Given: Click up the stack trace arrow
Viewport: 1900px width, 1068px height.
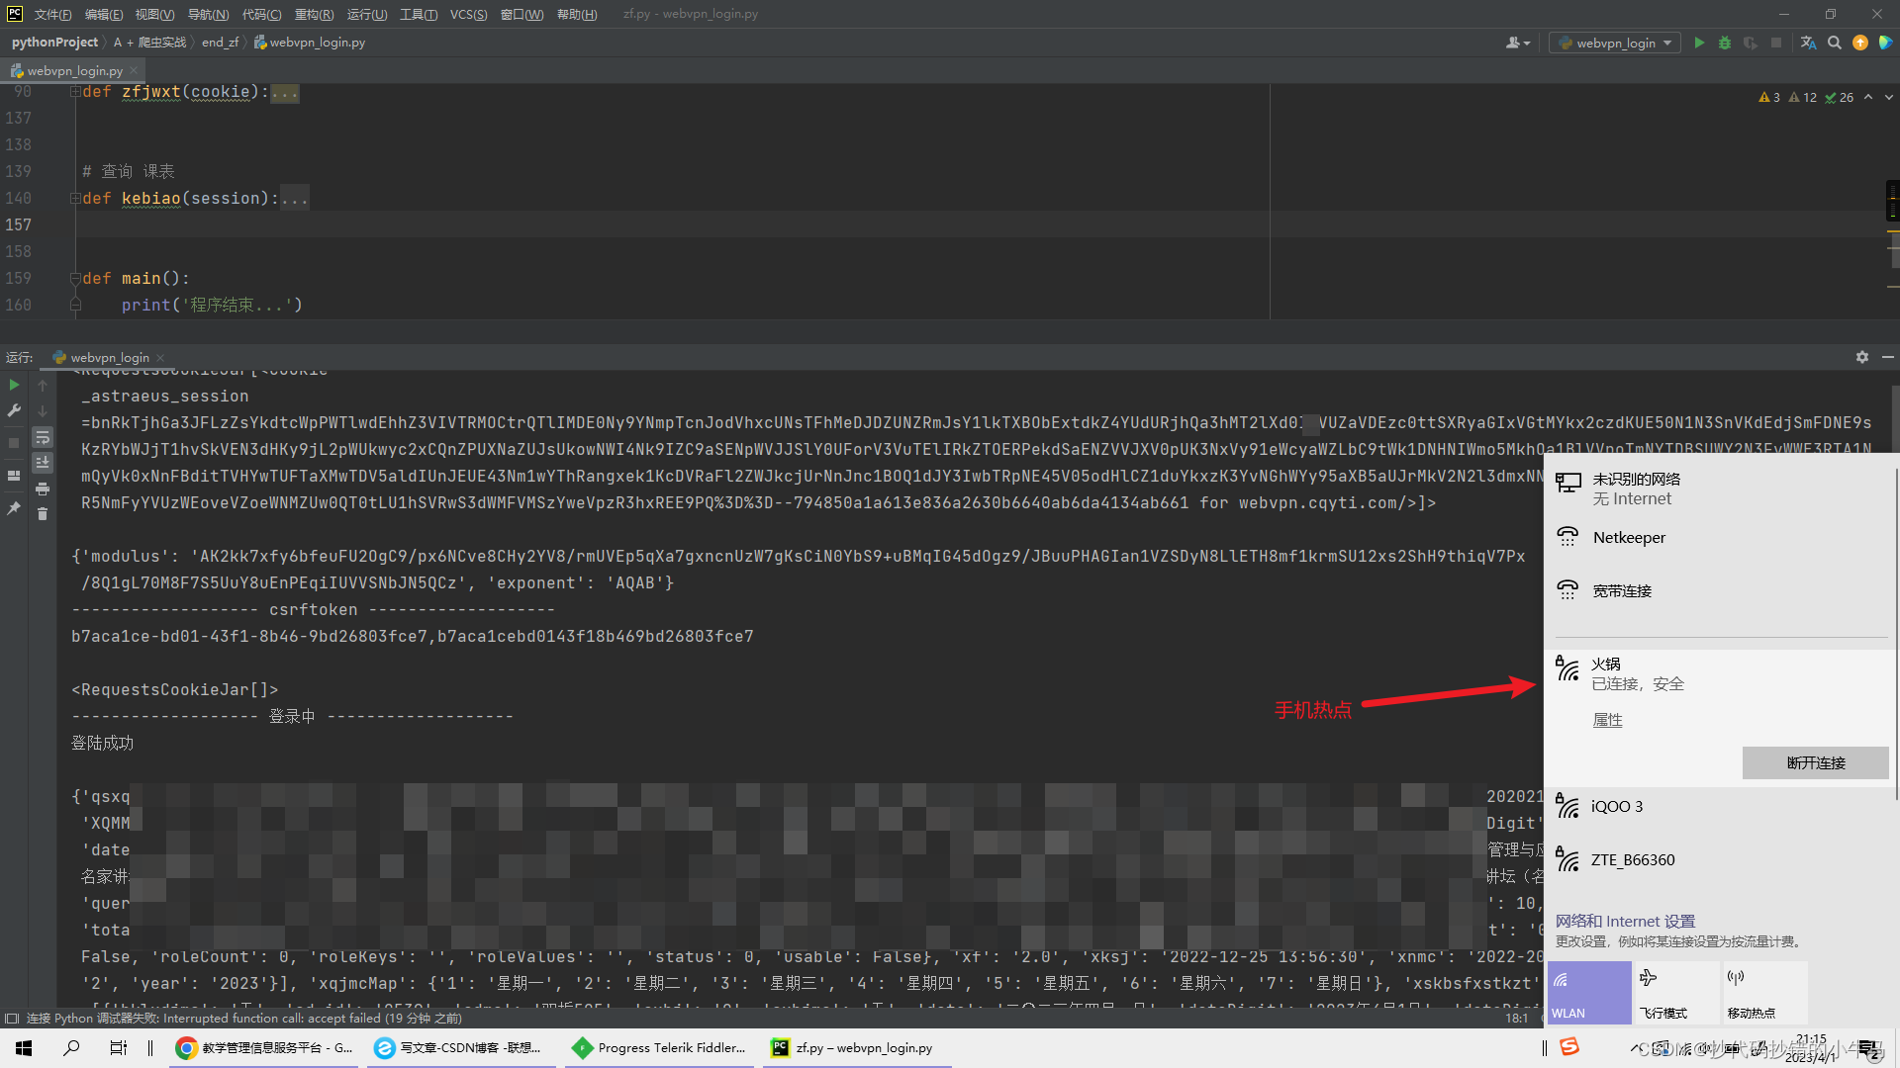Looking at the screenshot, I should 43,385.
